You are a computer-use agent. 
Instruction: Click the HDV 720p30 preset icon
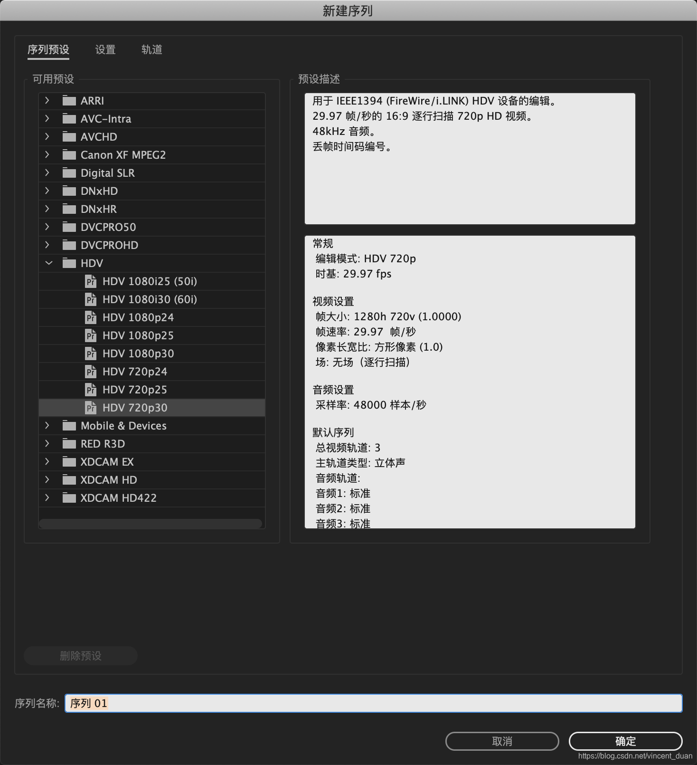[x=91, y=408]
